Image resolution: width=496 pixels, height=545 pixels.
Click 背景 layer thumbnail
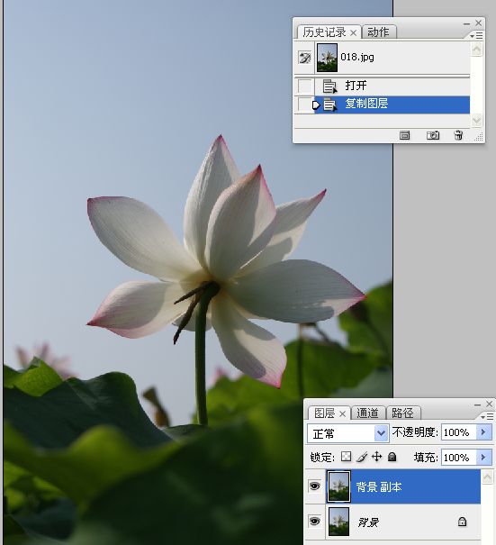tap(338, 522)
